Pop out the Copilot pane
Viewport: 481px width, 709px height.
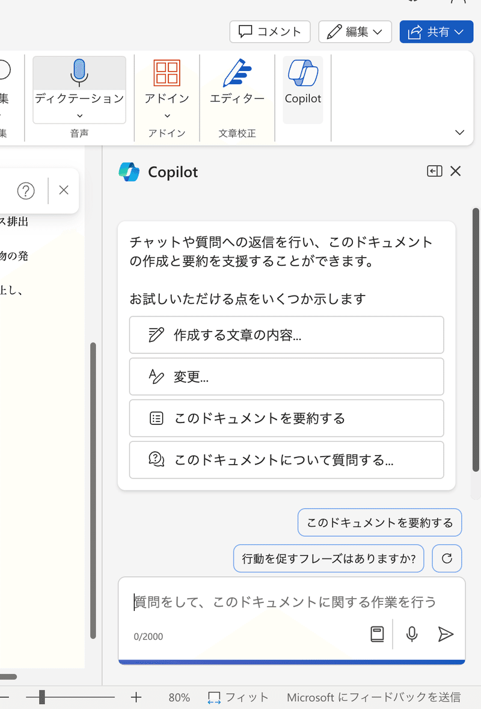pyautogui.click(x=435, y=171)
